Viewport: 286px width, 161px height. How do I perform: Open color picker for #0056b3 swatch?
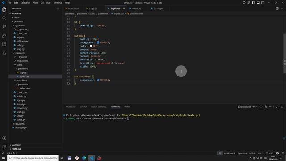[x=98, y=80]
